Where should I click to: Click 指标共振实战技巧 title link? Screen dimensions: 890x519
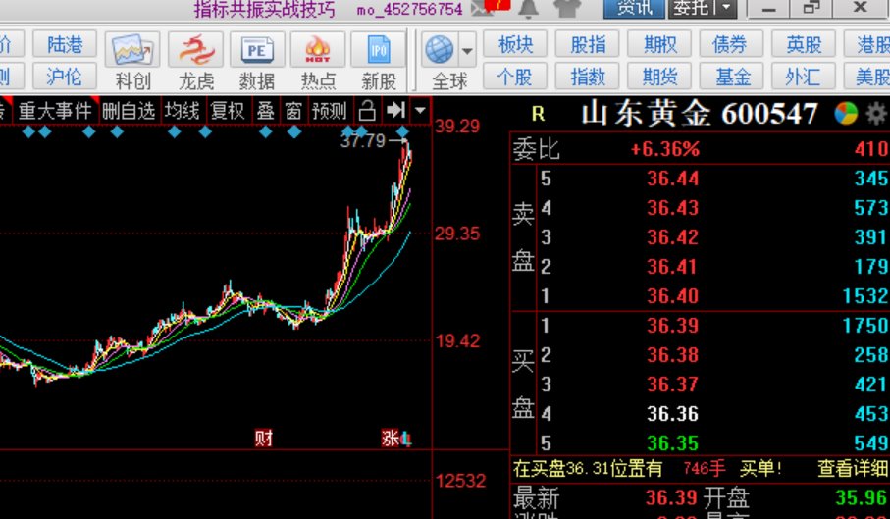pyautogui.click(x=265, y=9)
